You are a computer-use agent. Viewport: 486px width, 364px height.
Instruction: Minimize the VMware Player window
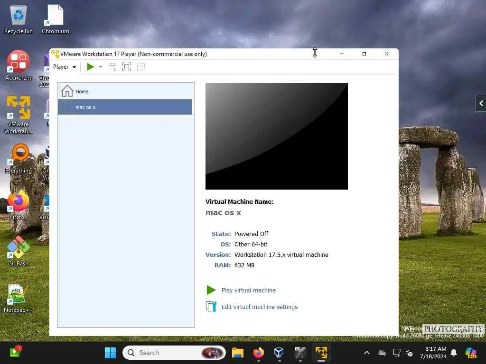[x=342, y=54]
